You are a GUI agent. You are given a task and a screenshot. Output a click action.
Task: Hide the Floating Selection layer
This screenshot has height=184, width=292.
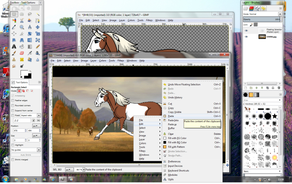click(x=246, y=31)
